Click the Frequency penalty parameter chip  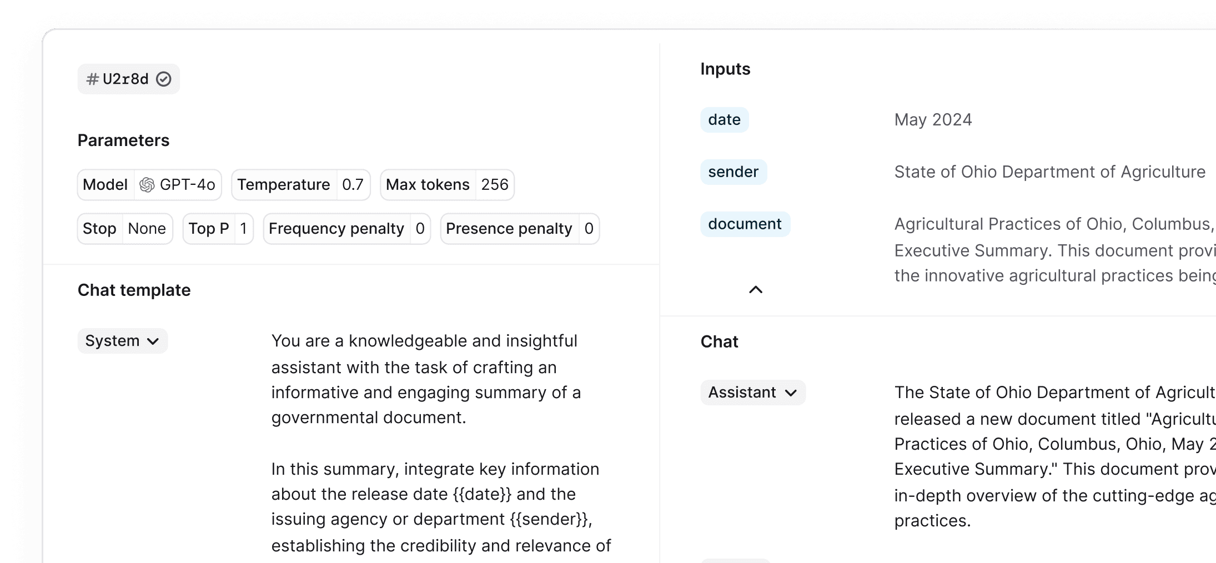click(346, 228)
